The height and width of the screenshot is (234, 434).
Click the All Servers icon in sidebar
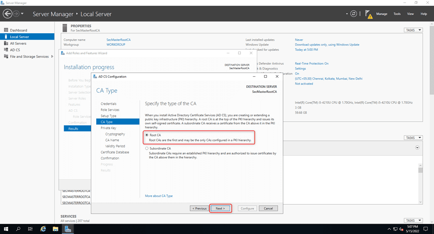pos(6,44)
